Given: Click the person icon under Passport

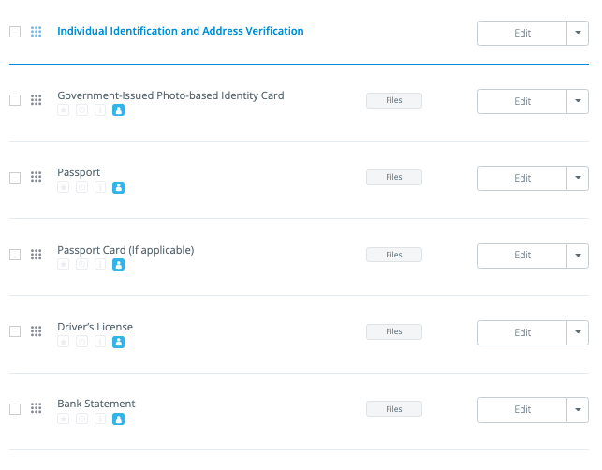Looking at the screenshot, I should 119,187.
